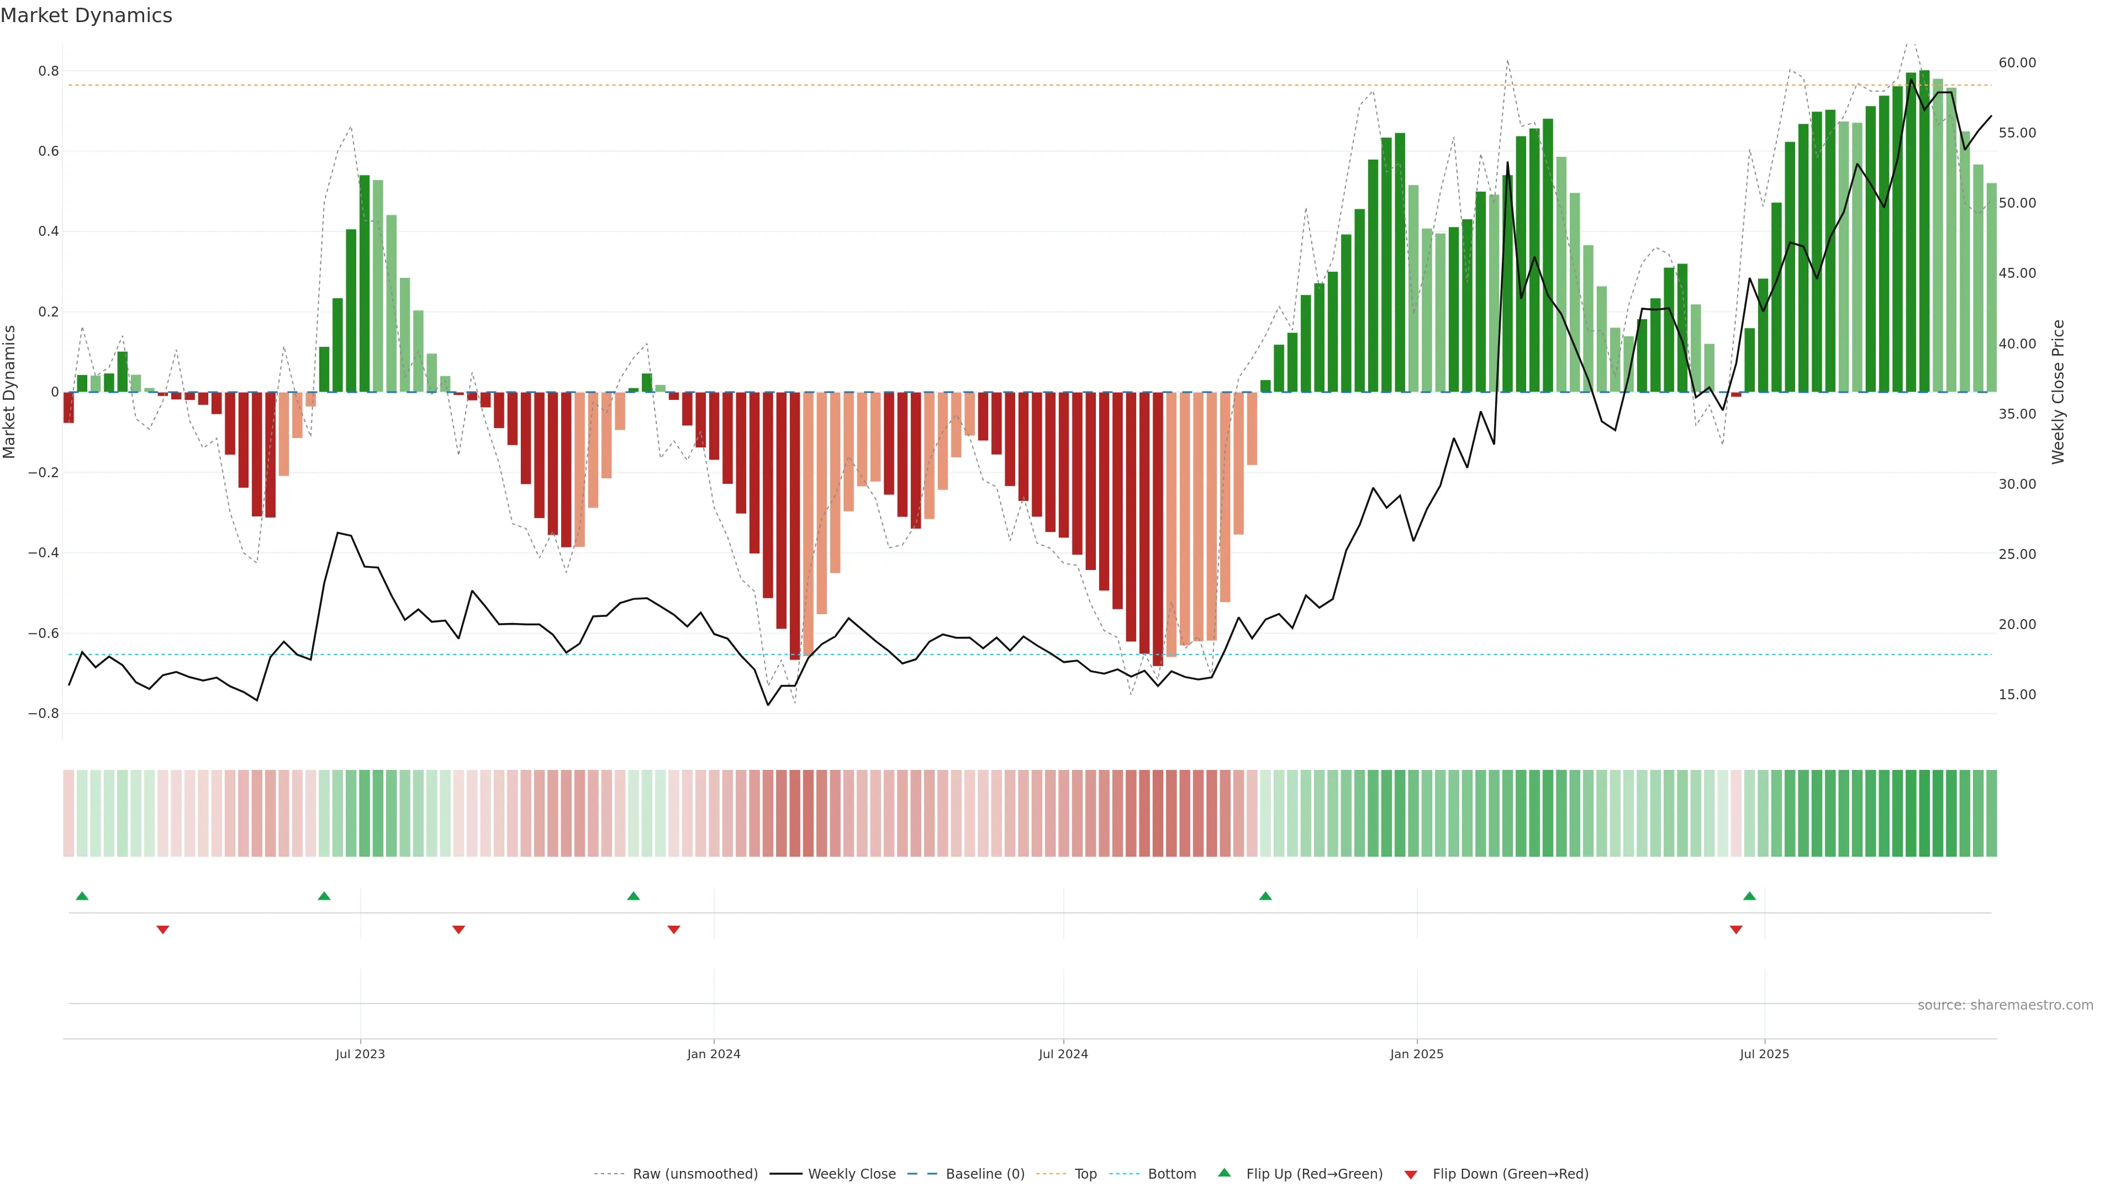Click the flip-down triangle after Jul 2023

pyautogui.click(x=458, y=930)
